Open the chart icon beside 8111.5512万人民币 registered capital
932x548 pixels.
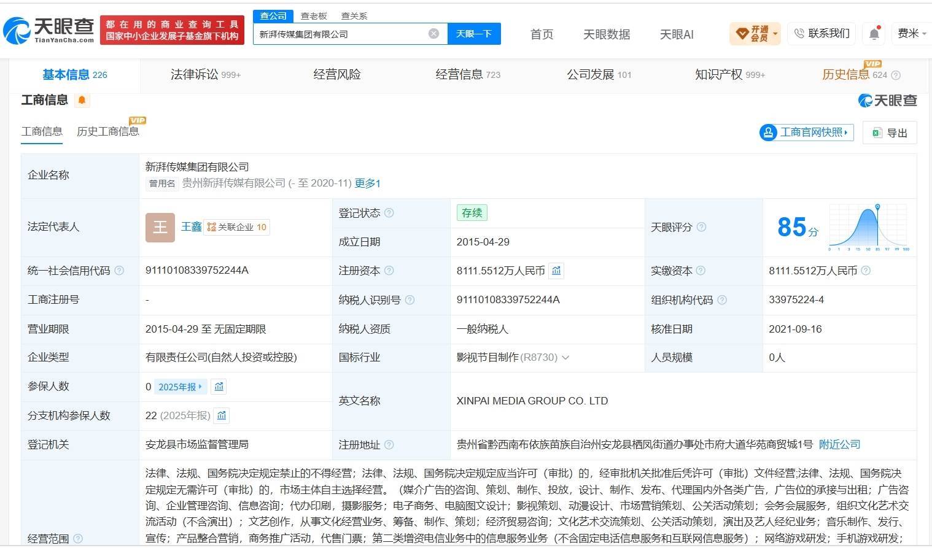click(x=556, y=271)
